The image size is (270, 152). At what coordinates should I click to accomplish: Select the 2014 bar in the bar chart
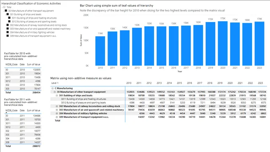(x=149, y=46)
